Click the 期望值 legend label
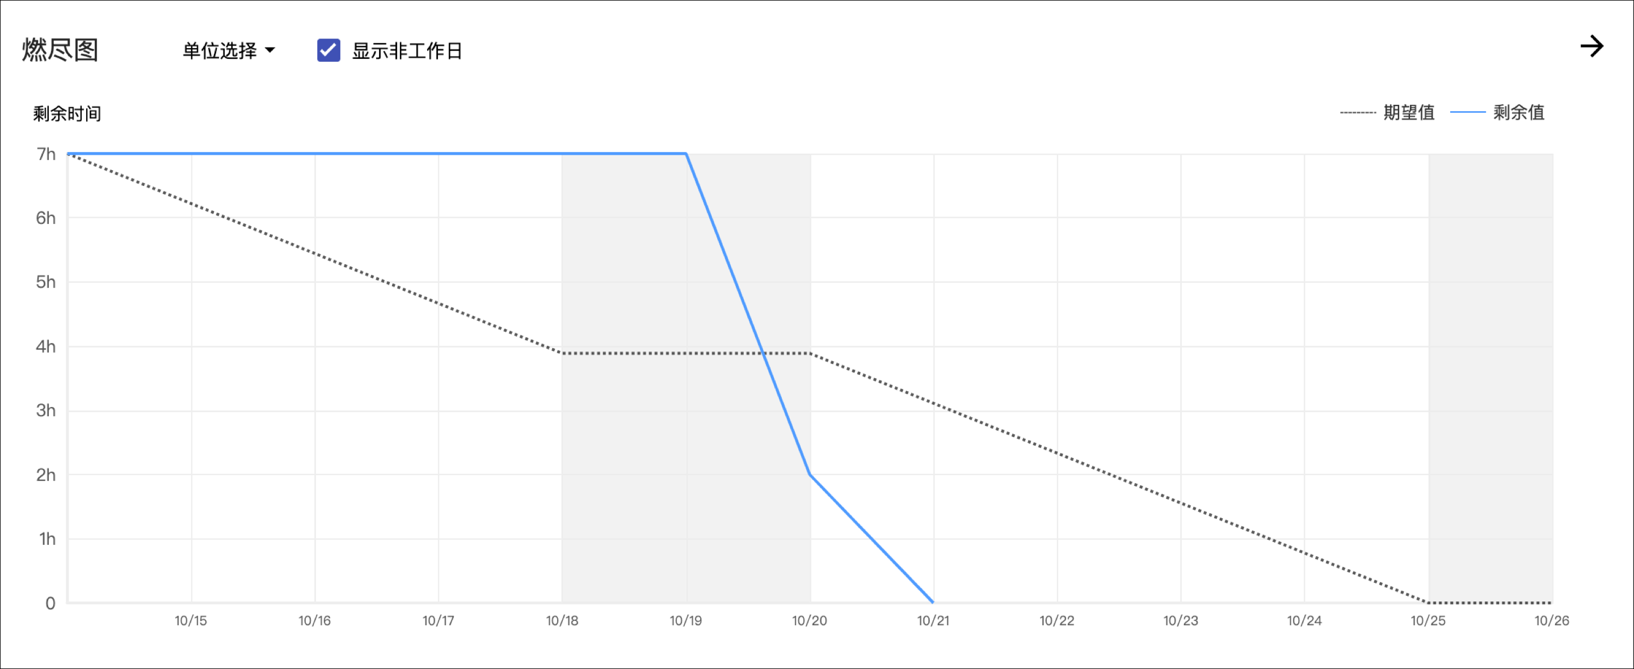This screenshot has width=1634, height=669. tap(1408, 112)
